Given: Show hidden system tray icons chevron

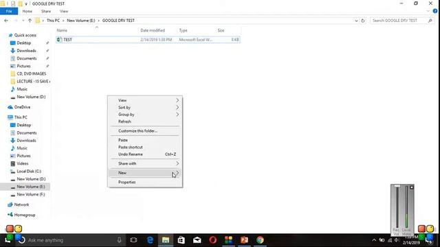Looking at the screenshot, I should click(x=374, y=240).
